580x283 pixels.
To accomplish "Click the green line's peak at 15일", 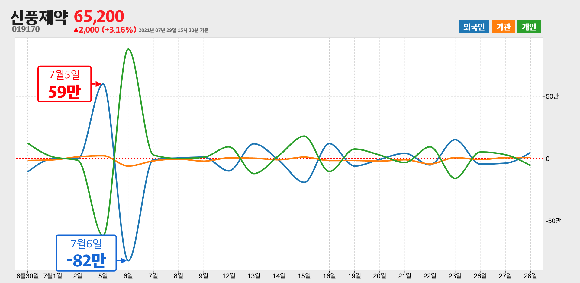I will 304,136.
